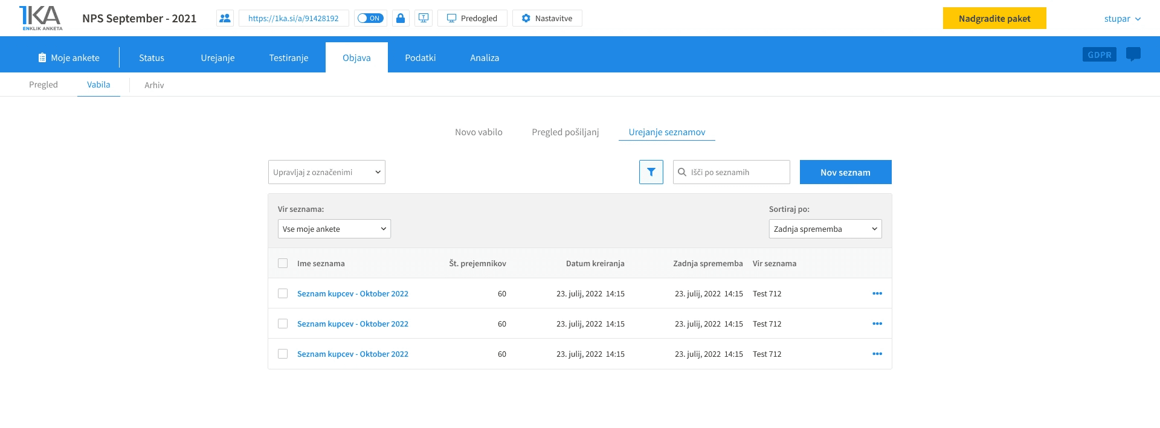Open Novo vabilo section
The width and height of the screenshot is (1160, 428).
pos(478,132)
